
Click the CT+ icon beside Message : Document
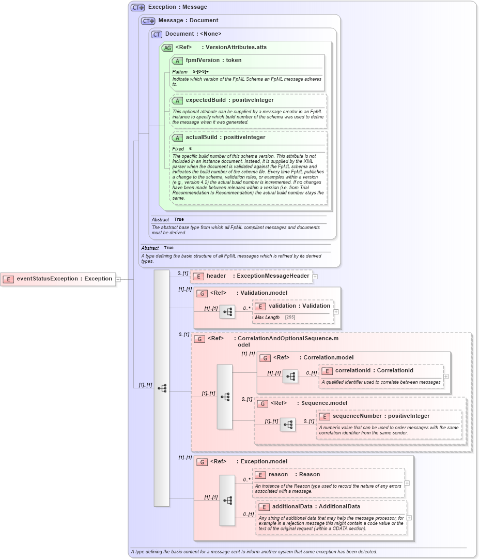pyautogui.click(x=148, y=21)
